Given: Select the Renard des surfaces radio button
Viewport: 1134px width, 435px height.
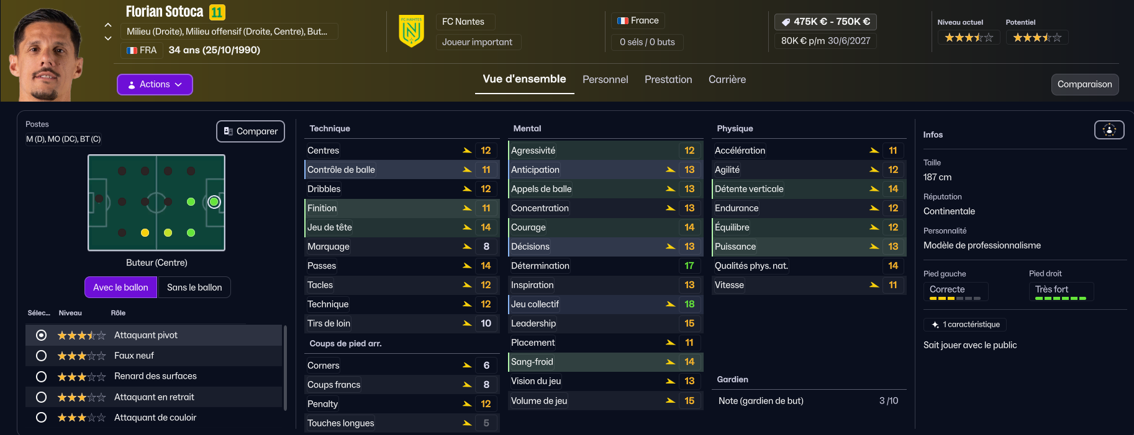Looking at the screenshot, I should (42, 376).
